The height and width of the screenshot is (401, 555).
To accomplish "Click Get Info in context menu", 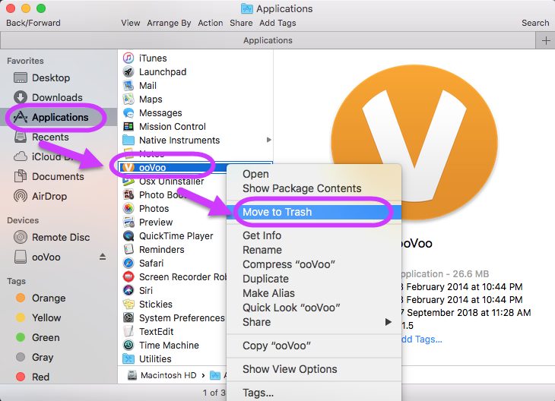I will [x=262, y=235].
